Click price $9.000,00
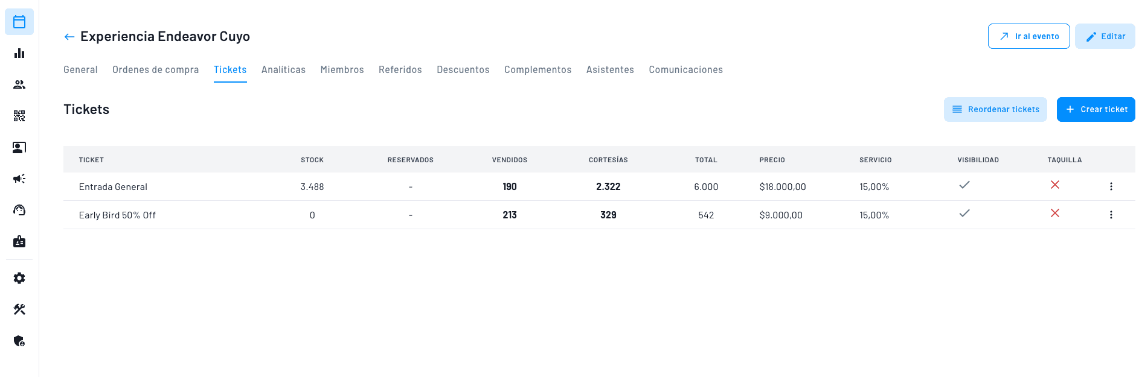This screenshot has width=1139, height=377. point(781,215)
